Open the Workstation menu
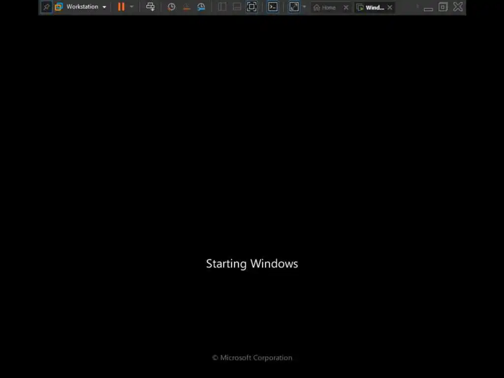Image resolution: width=504 pixels, height=378 pixels. (86, 7)
